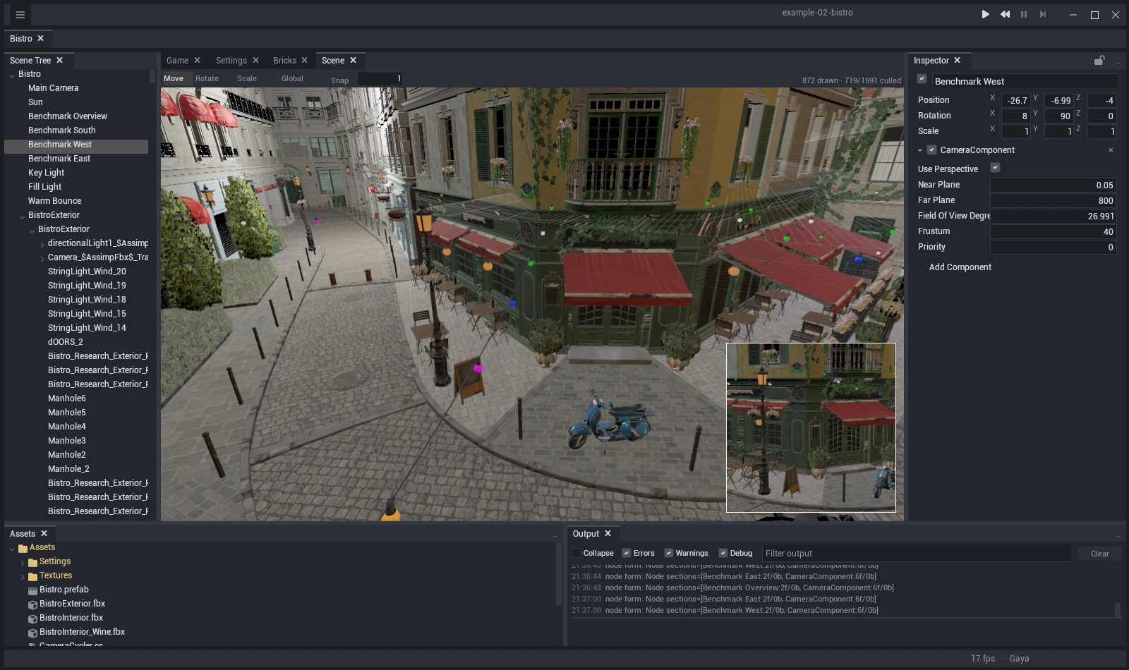Step to next frame
This screenshot has width=1129, height=670.
click(1043, 14)
